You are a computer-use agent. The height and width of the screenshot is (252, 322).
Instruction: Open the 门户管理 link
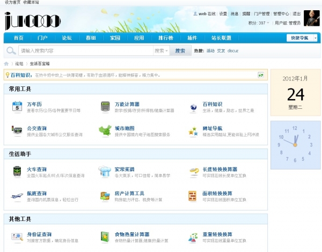coord(262,14)
